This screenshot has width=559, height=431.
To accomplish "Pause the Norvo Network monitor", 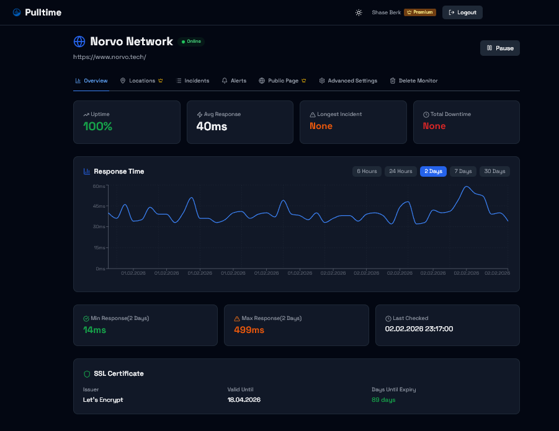I will [500, 48].
